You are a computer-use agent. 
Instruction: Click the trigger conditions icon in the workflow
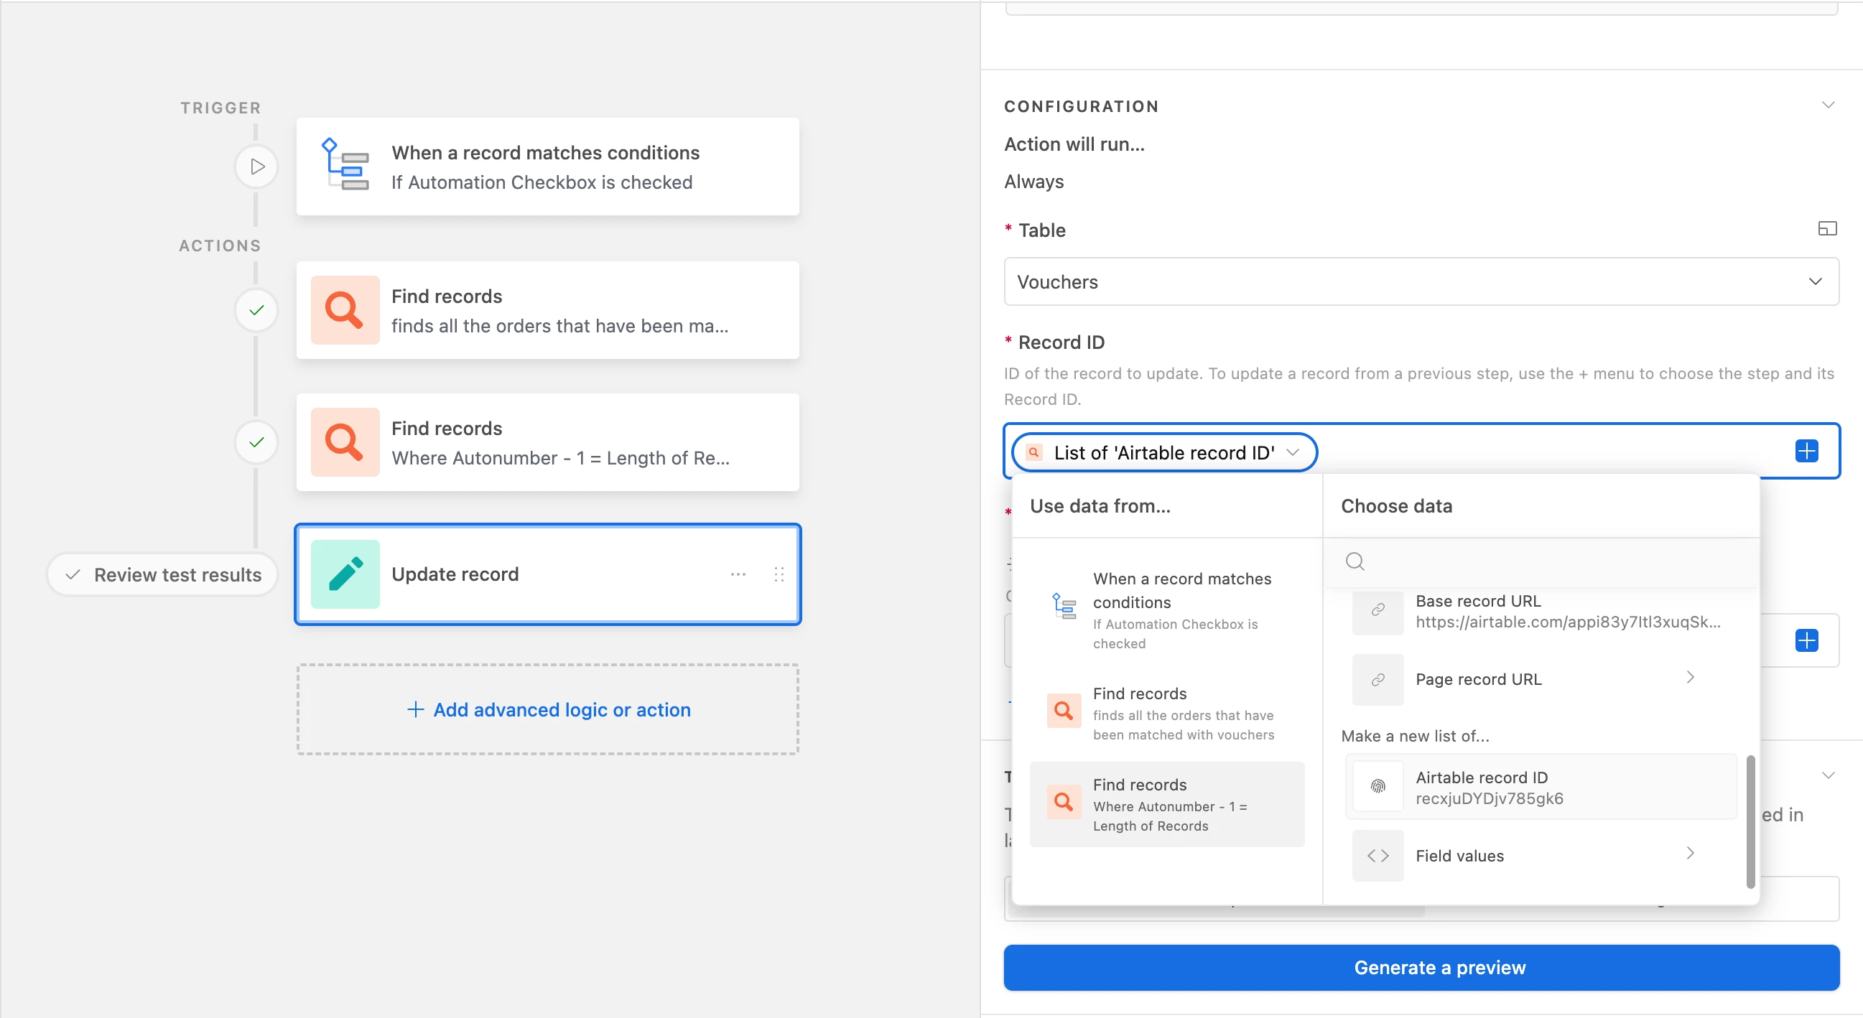pos(345,166)
